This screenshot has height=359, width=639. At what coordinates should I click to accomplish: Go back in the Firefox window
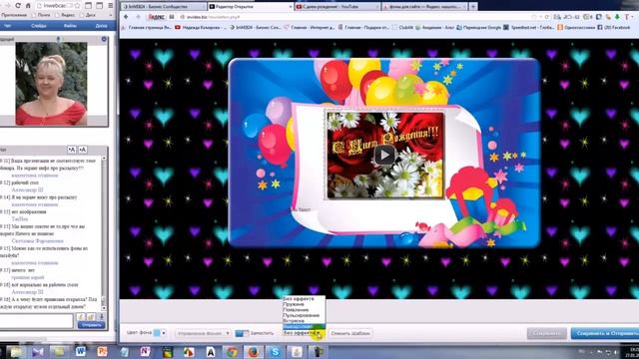click(126, 17)
